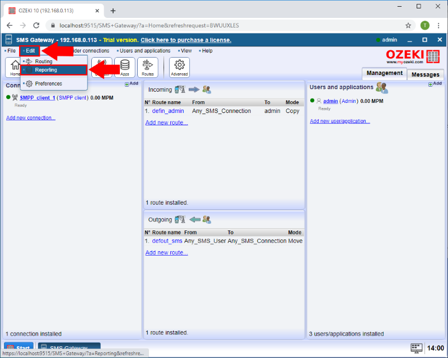Open a new browser tab
The height and width of the screenshot is (358, 448).
coord(113,11)
